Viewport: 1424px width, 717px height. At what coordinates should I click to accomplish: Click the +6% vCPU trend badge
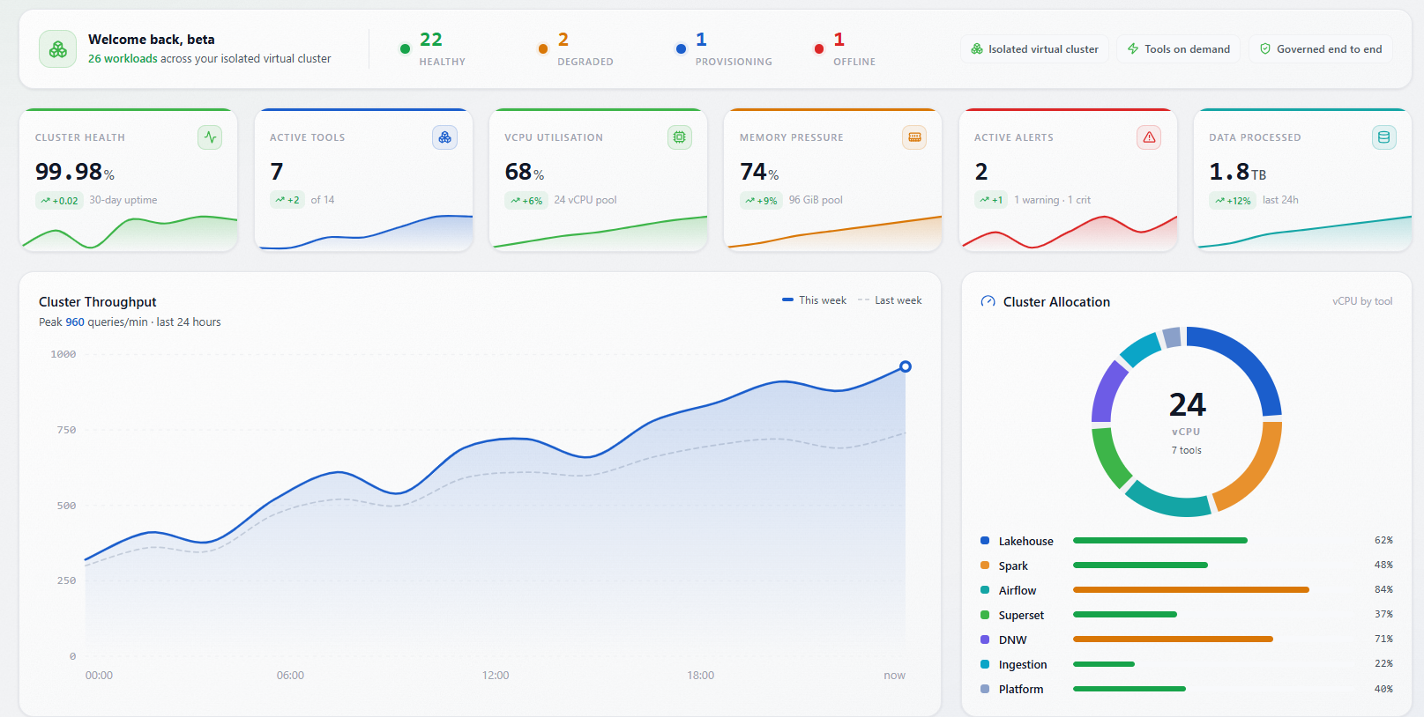[526, 201]
